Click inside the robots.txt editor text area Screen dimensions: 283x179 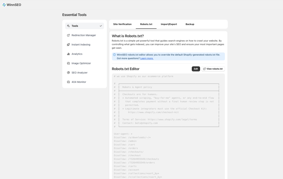click(x=168, y=126)
